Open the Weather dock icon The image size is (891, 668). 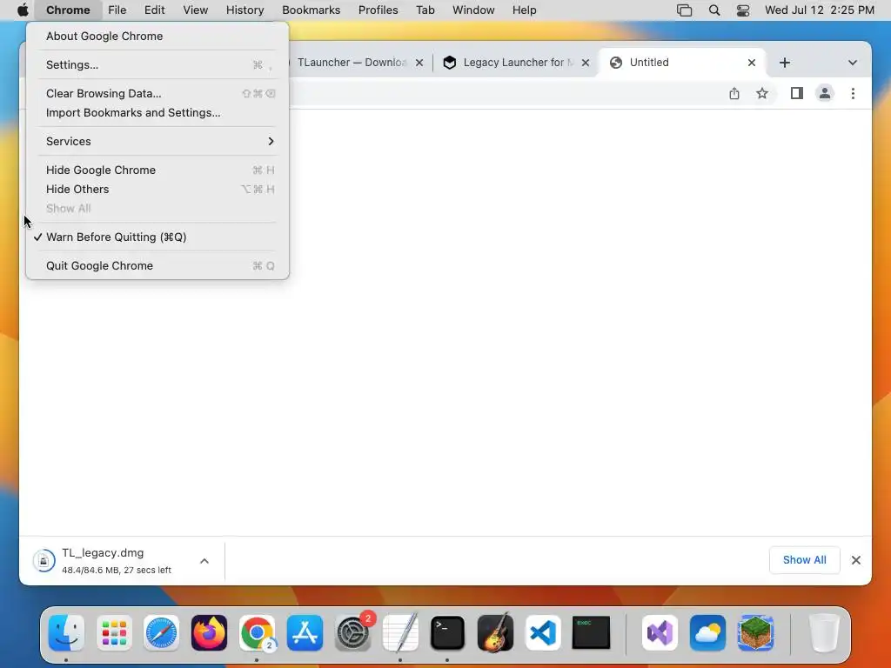click(707, 633)
